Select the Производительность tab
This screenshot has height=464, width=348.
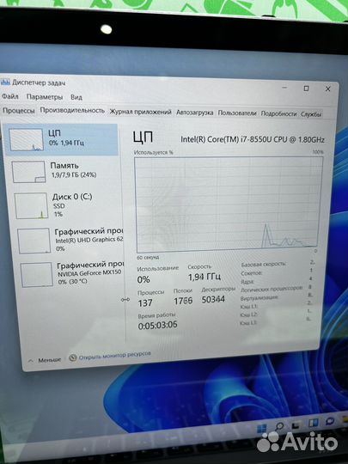[x=72, y=110]
